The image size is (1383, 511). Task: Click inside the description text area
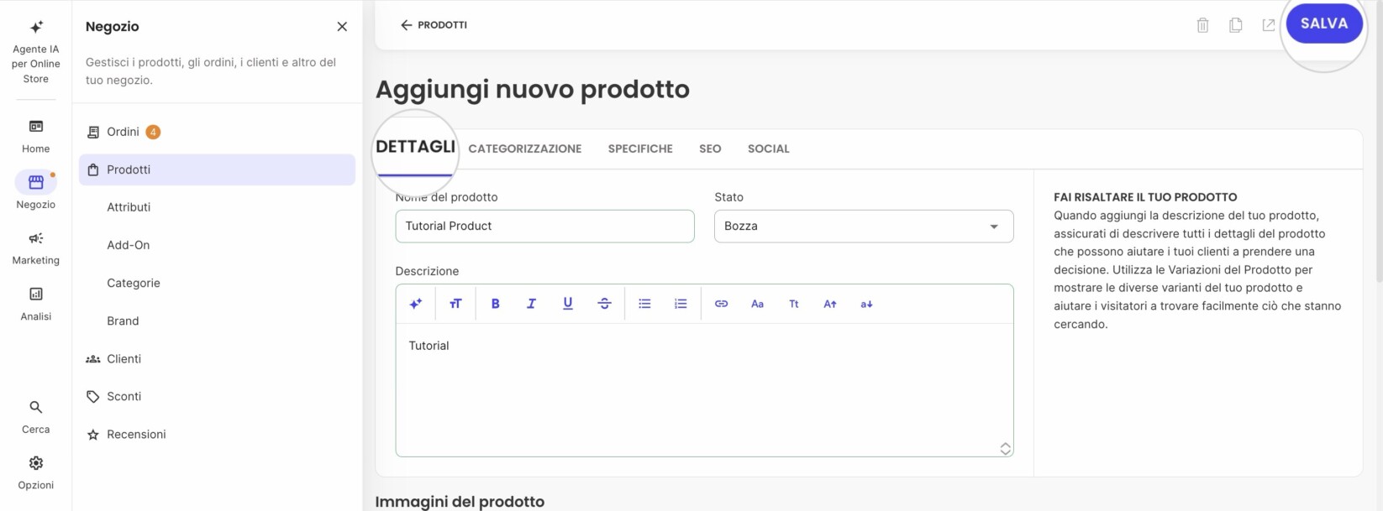coord(704,389)
